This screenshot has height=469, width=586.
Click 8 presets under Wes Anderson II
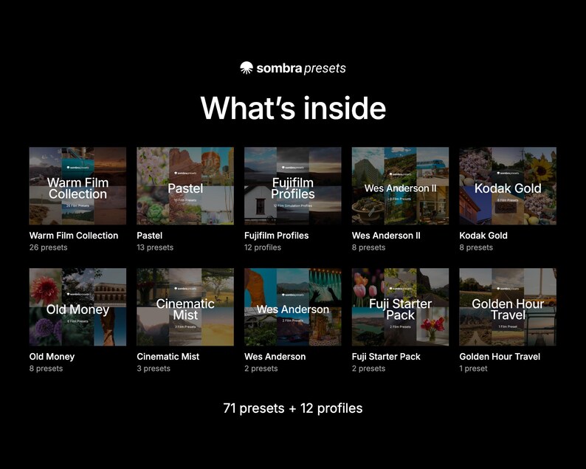coord(368,247)
